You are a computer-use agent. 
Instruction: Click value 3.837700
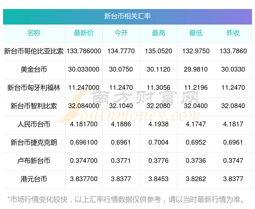(x=84, y=179)
